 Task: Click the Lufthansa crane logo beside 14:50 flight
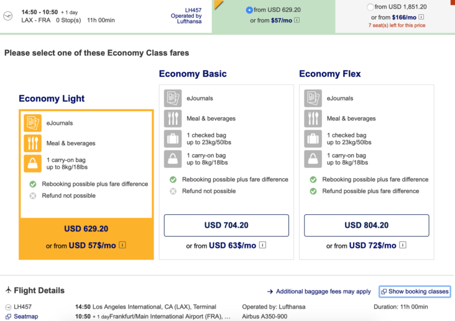8,16
